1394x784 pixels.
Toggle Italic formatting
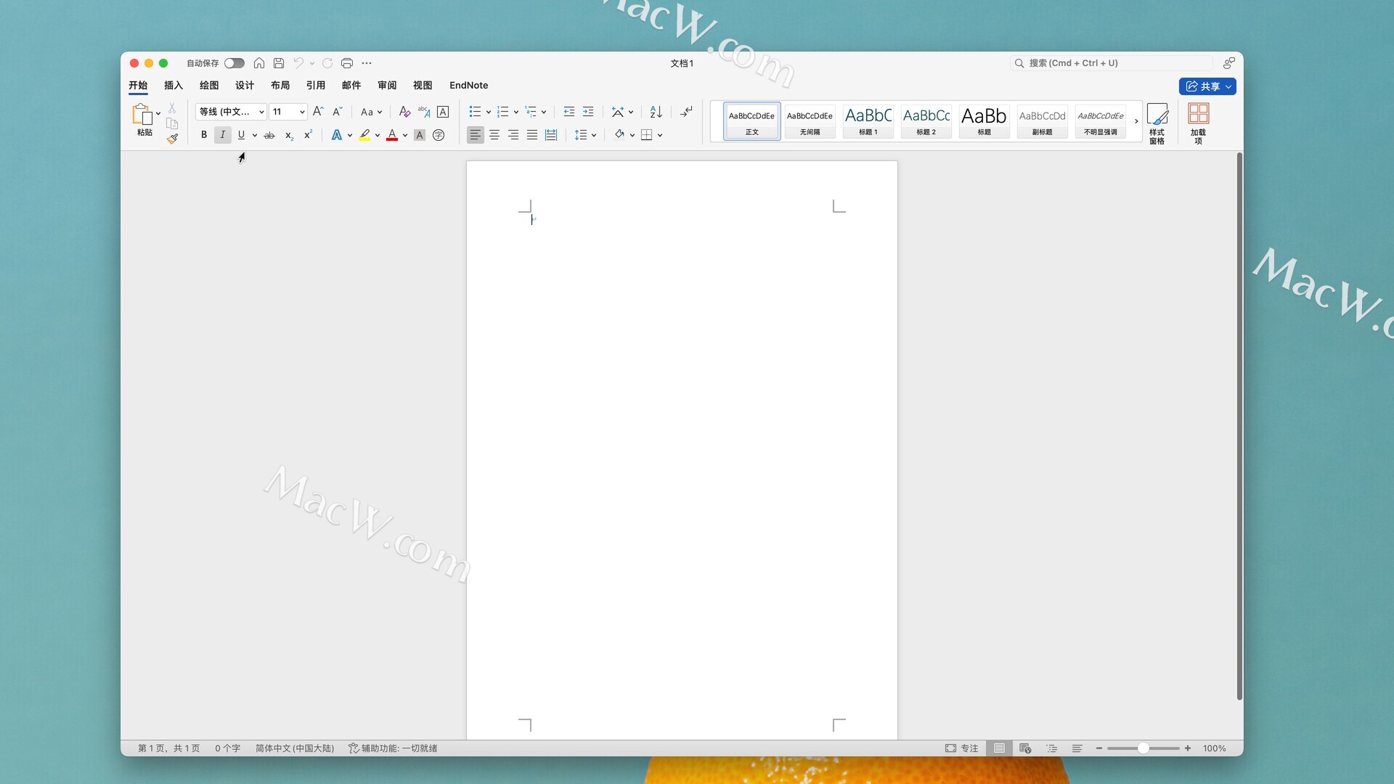(x=223, y=135)
